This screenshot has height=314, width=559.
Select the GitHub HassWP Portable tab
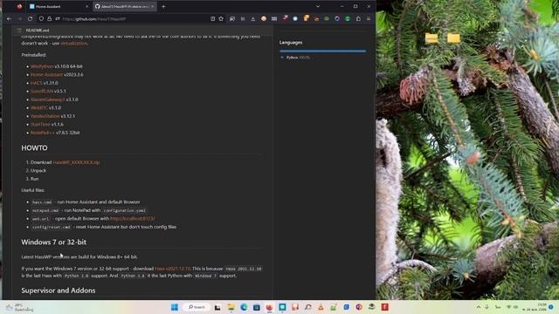point(125,6)
